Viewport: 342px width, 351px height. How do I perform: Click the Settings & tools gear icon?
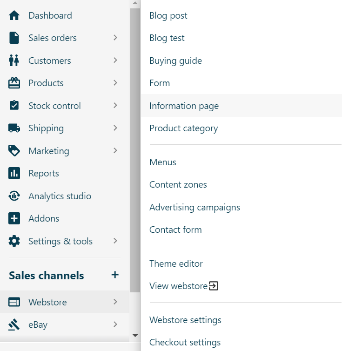pyautogui.click(x=14, y=241)
